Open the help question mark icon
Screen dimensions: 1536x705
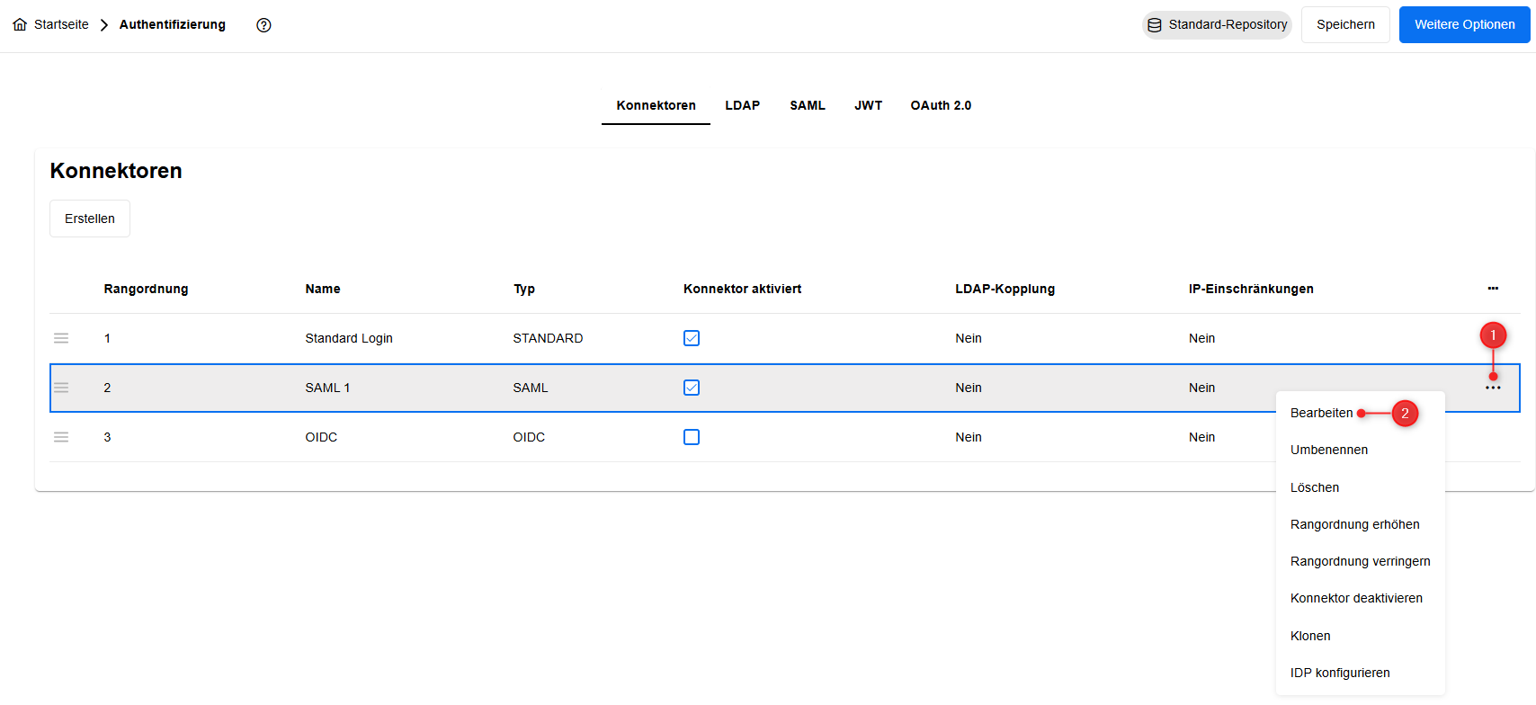pos(263,25)
